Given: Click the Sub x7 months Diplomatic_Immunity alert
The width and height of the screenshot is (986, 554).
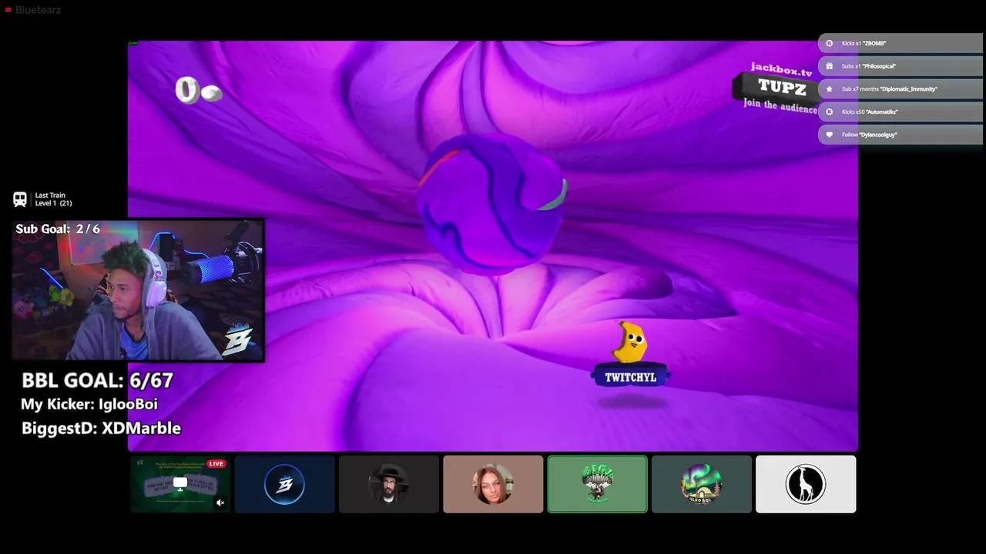Looking at the screenshot, I should 900,89.
